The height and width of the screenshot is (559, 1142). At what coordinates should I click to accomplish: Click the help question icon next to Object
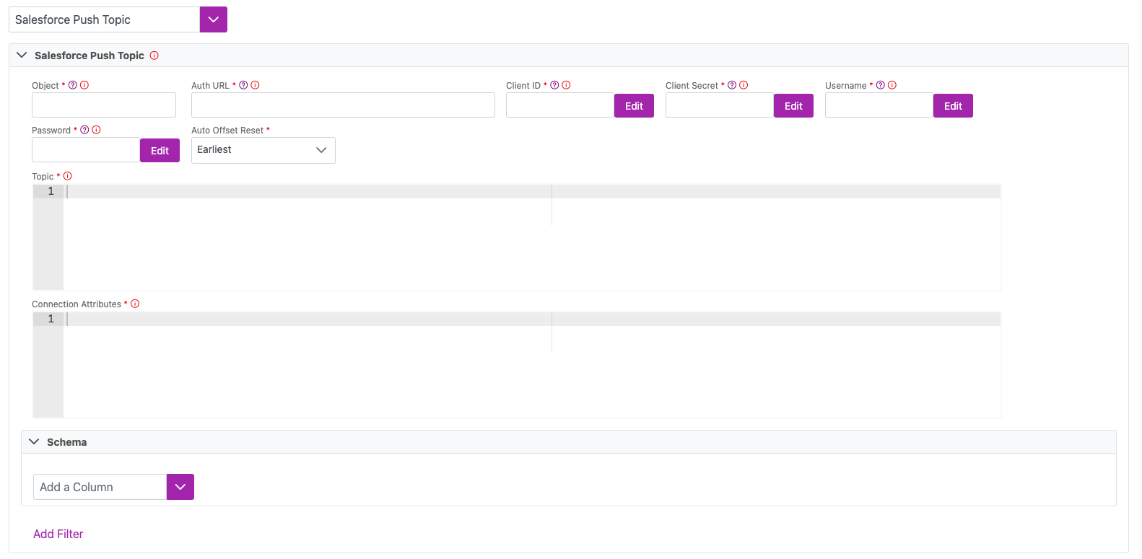click(x=73, y=85)
